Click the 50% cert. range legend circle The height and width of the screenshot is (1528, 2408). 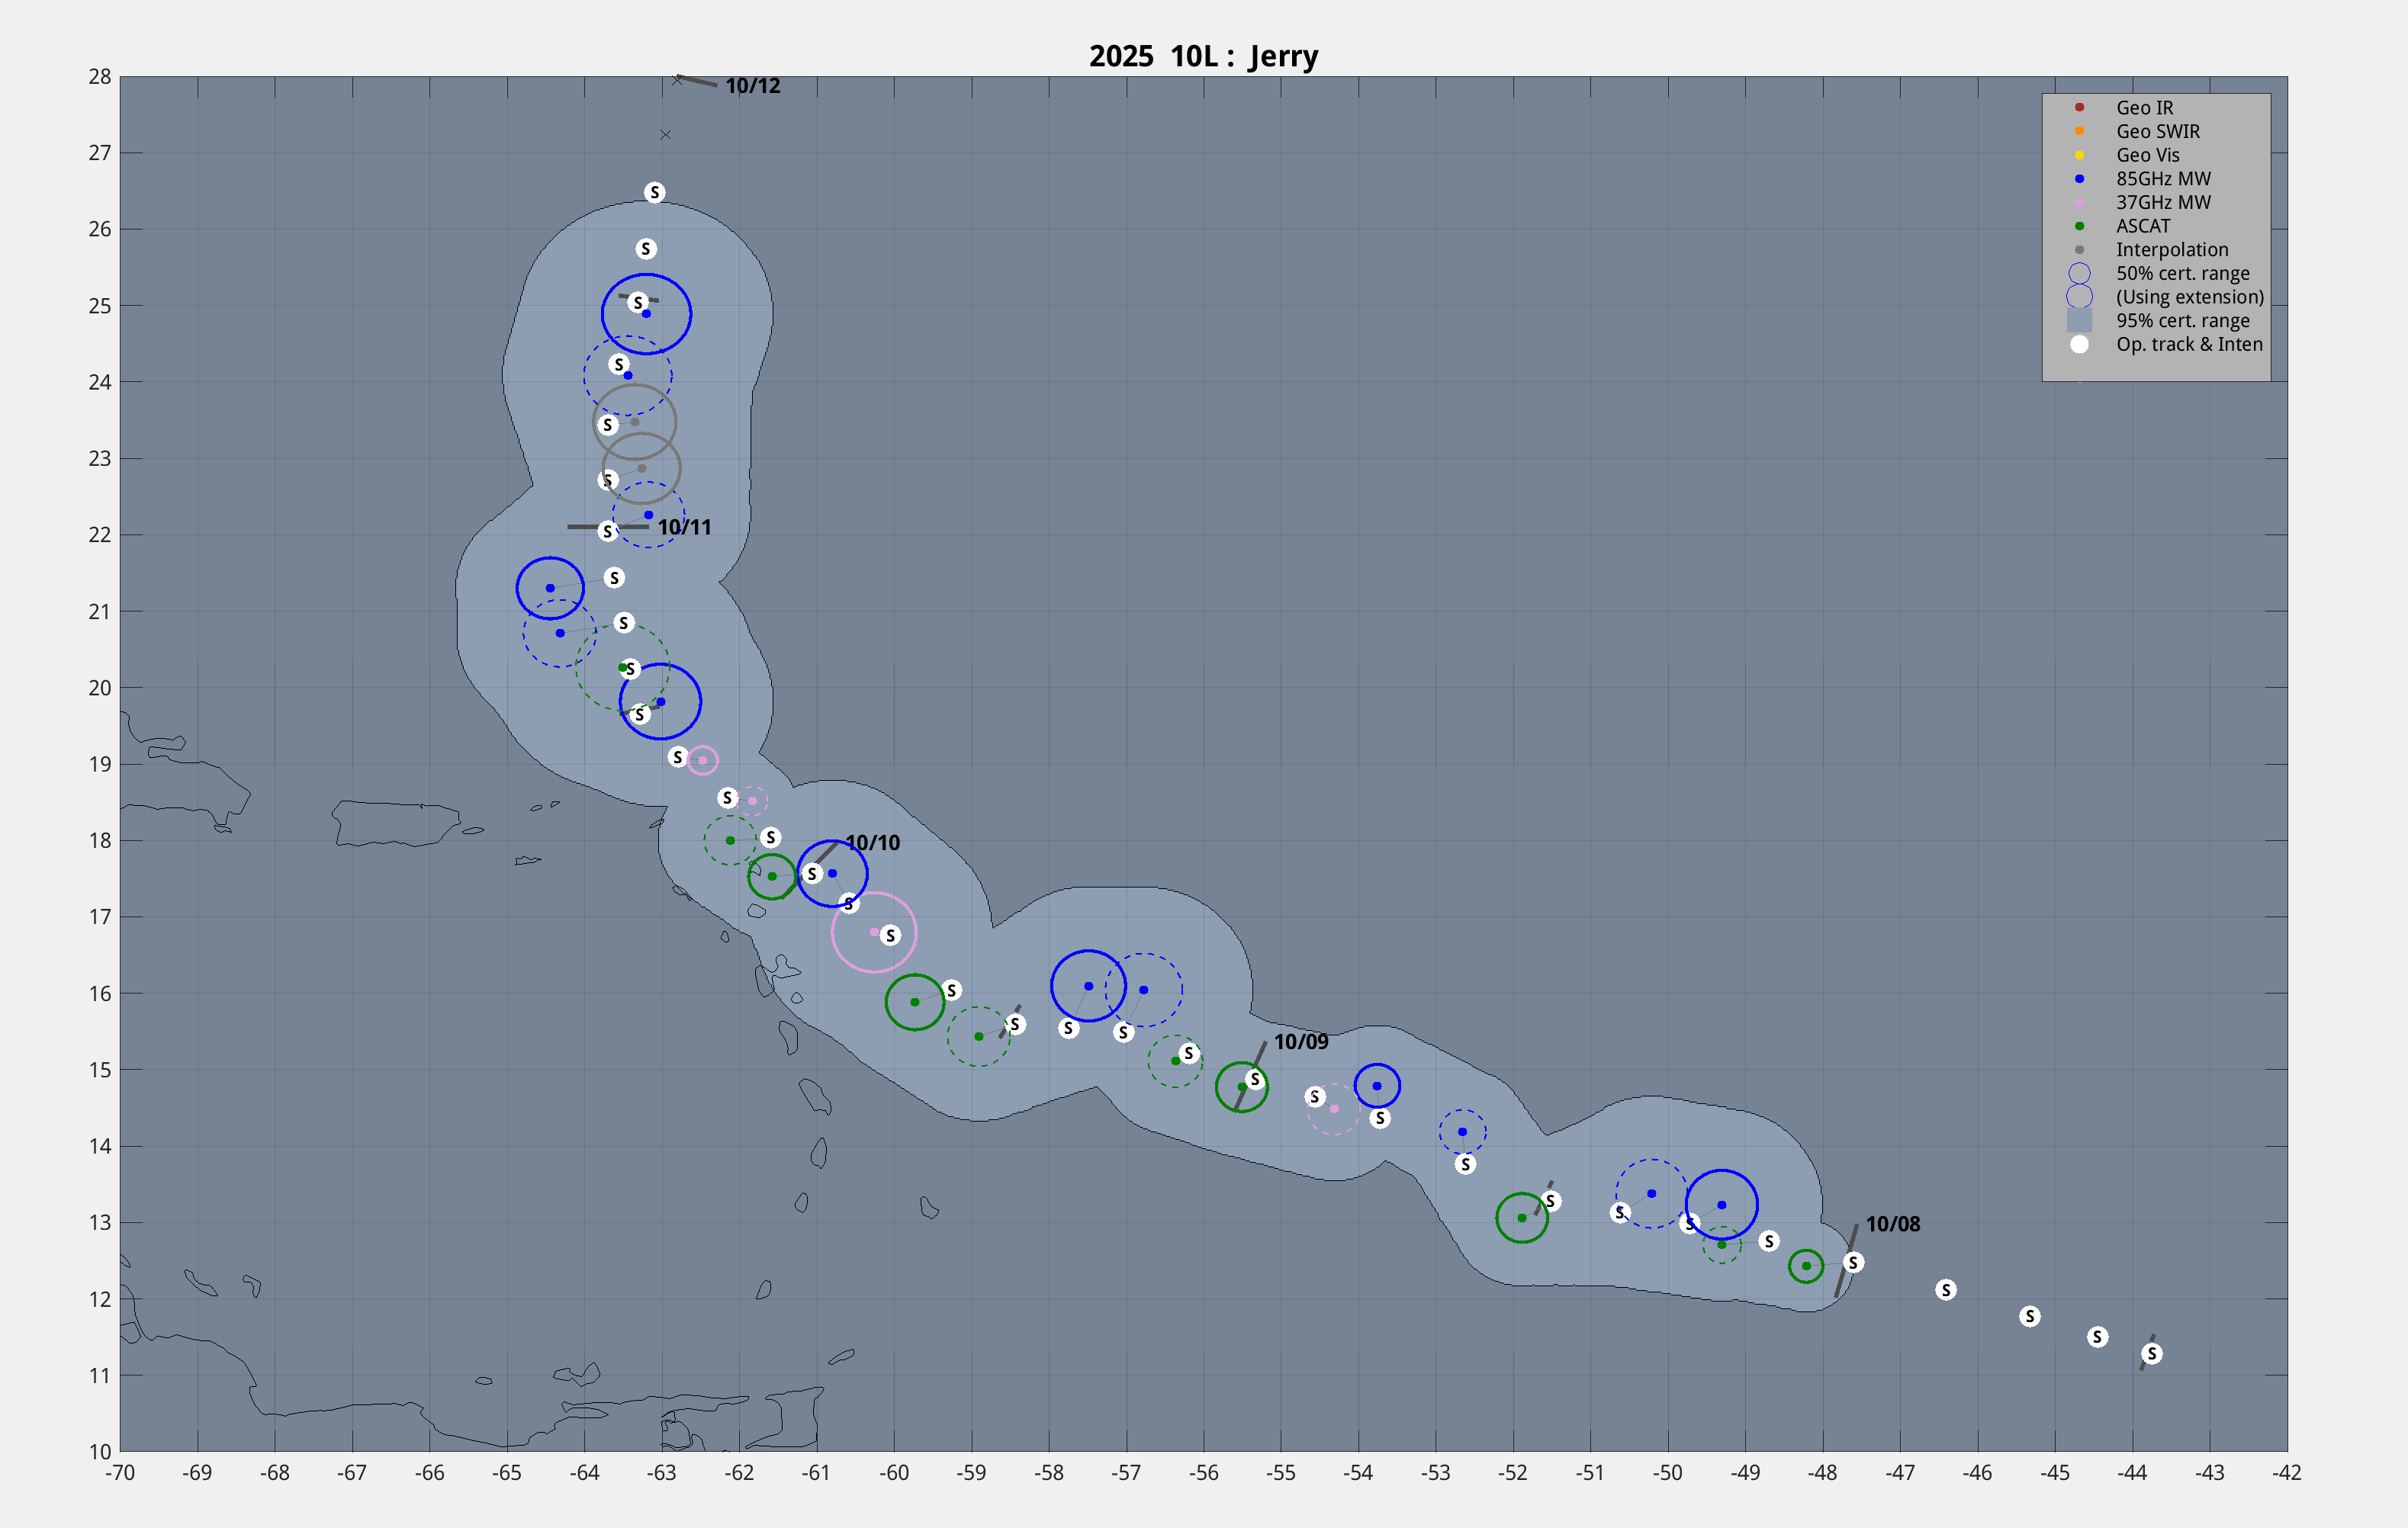pos(2079,273)
